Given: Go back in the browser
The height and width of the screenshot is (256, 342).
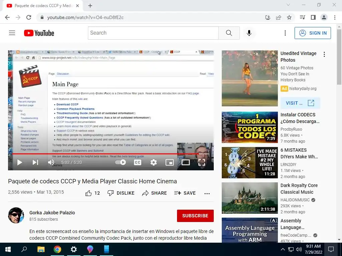Looking at the screenshot, I should pos(7,17).
